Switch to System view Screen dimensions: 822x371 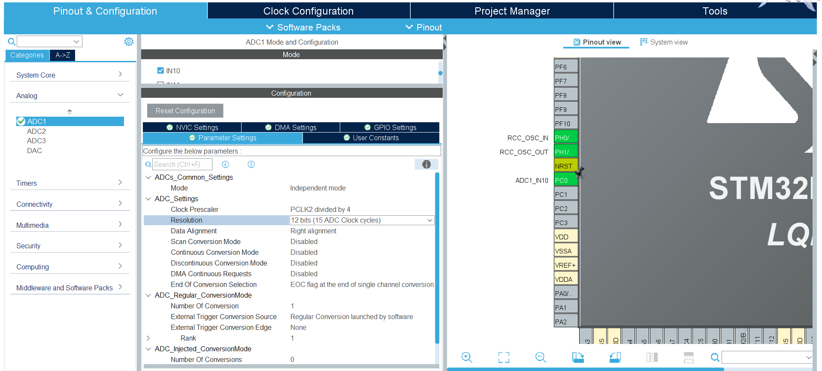pos(664,42)
